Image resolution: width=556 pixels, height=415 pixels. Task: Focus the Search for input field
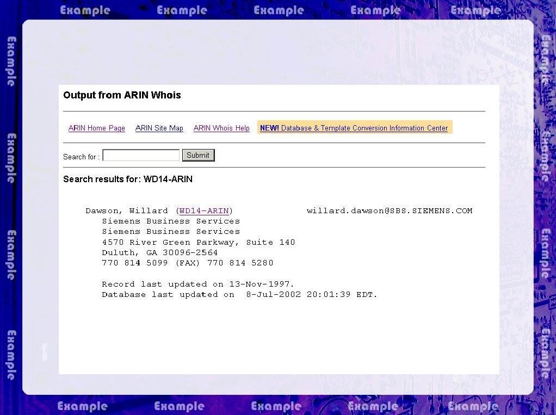coord(141,155)
